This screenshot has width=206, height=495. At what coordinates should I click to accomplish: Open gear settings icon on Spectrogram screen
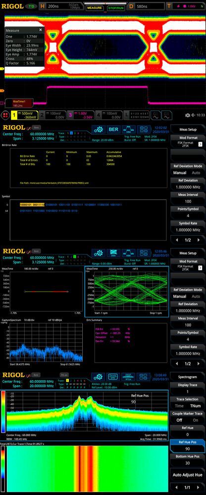click(x=99, y=377)
